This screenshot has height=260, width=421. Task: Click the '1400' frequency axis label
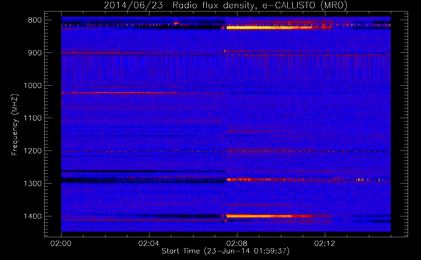[33, 216]
